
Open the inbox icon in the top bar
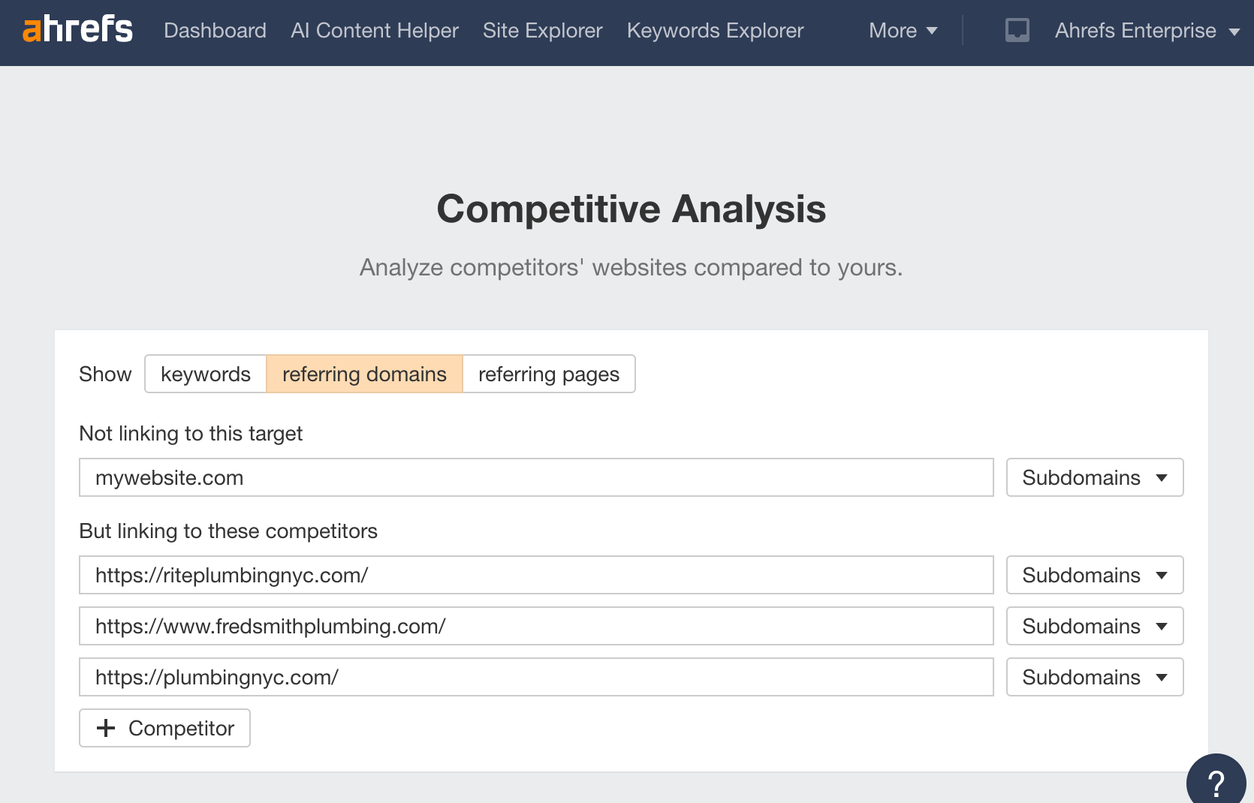1017,30
